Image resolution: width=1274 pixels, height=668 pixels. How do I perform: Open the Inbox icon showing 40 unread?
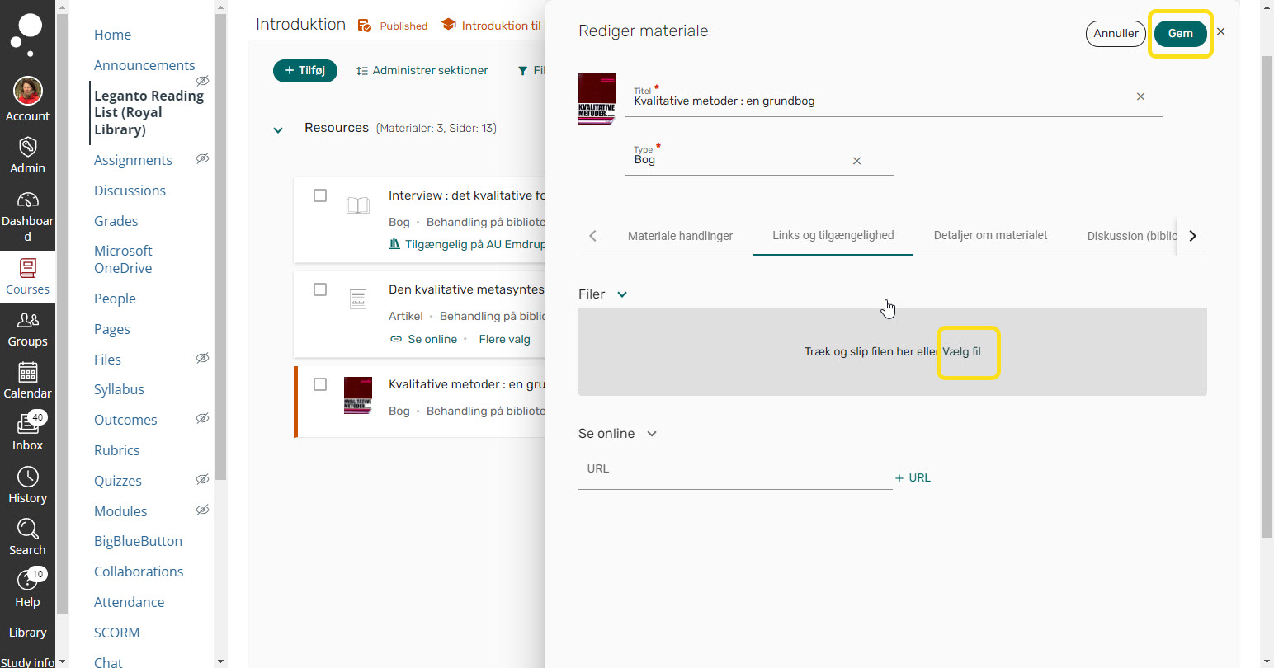[27, 425]
